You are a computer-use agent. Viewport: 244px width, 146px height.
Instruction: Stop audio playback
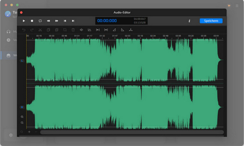click(x=32, y=21)
